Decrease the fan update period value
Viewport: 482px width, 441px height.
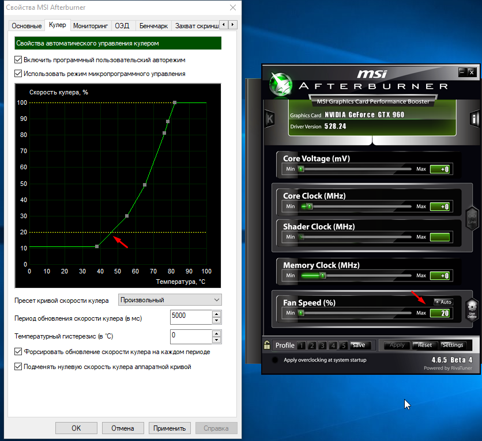pyautogui.click(x=217, y=321)
